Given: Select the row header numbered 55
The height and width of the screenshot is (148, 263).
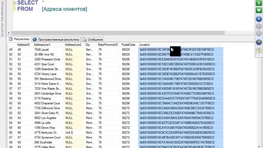Looking at the screenshot, I should 11,79.
